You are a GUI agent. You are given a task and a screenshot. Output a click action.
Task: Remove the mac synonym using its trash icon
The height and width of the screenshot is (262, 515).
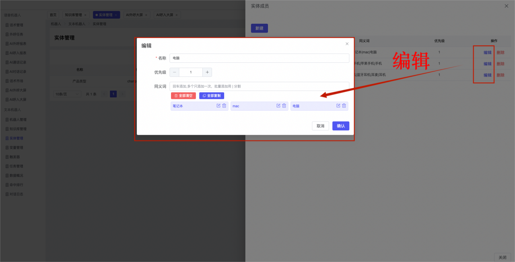tap(284, 106)
